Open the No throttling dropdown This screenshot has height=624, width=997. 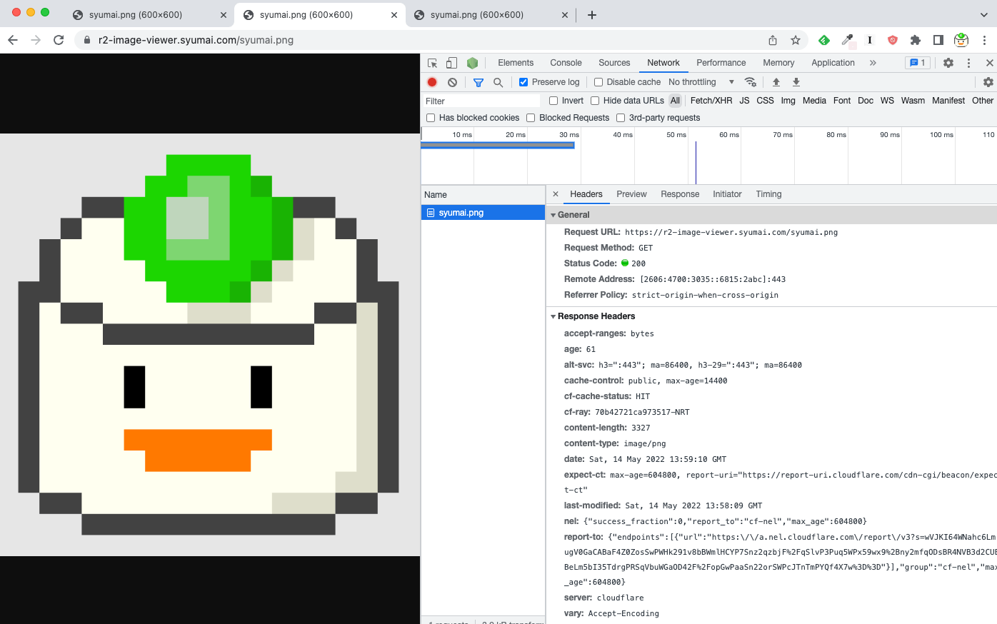(701, 82)
